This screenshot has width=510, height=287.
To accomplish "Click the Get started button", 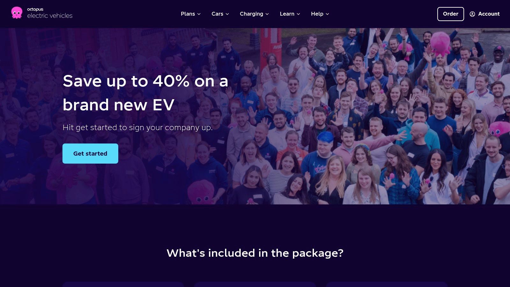I will pyautogui.click(x=90, y=153).
